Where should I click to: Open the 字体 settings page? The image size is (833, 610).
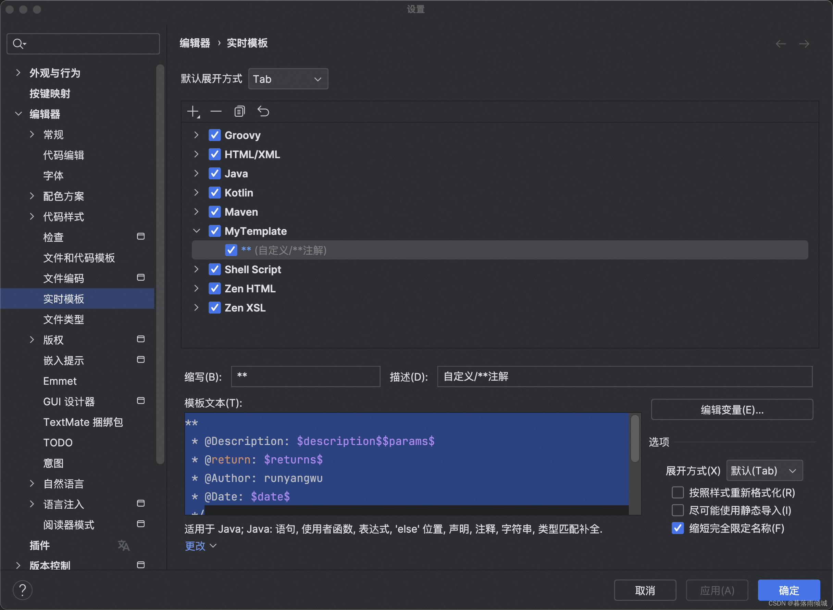[53, 176]
